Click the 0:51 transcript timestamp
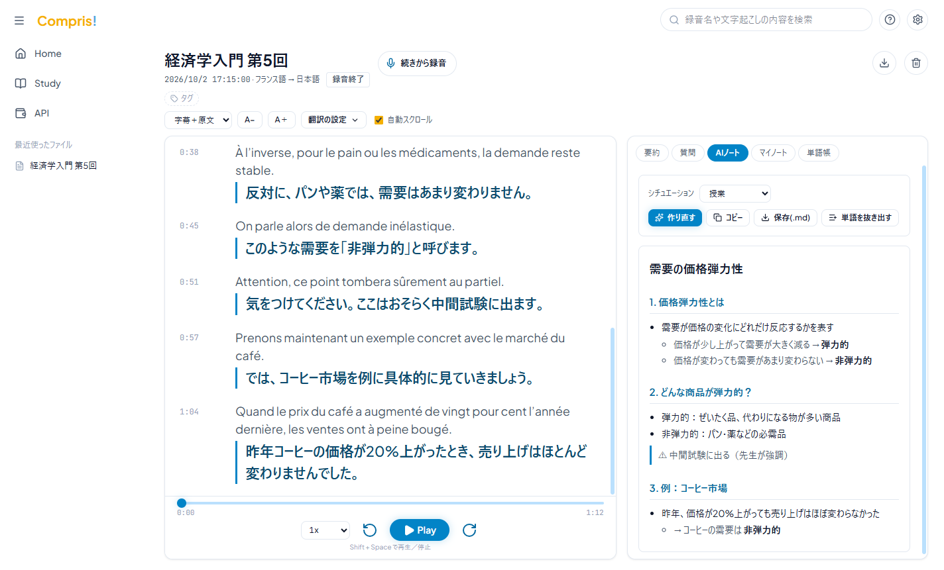This screenshot has width=944, height=570. 189,282
